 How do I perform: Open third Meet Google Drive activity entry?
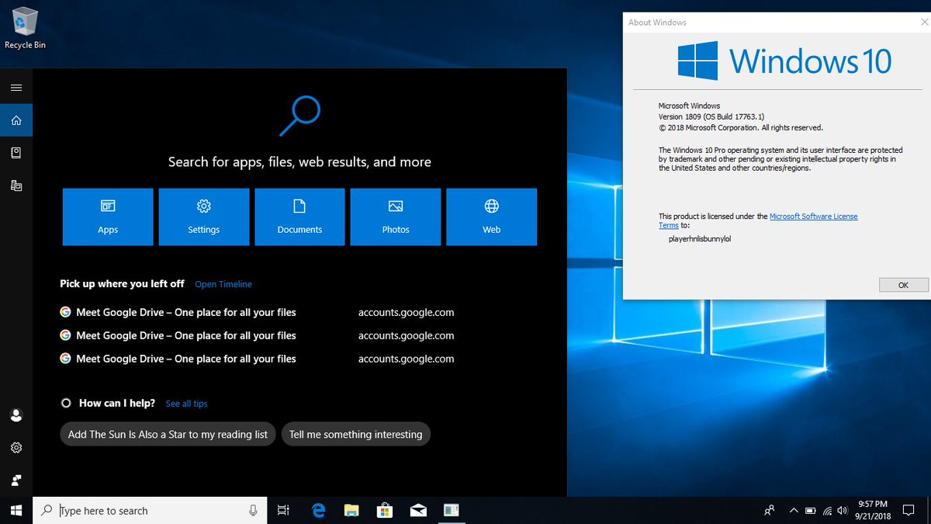(258, 359)
